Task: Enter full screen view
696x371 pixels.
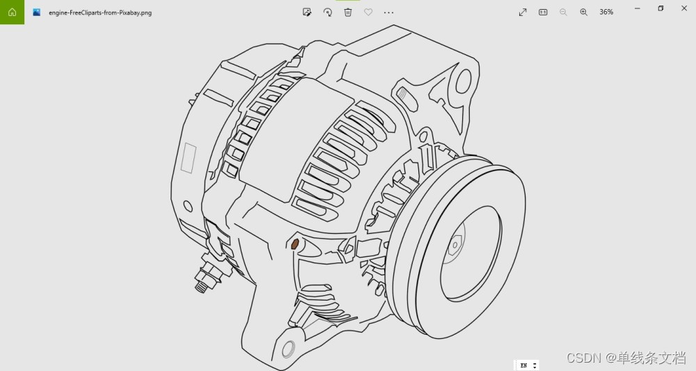Action: click(523, 12)
